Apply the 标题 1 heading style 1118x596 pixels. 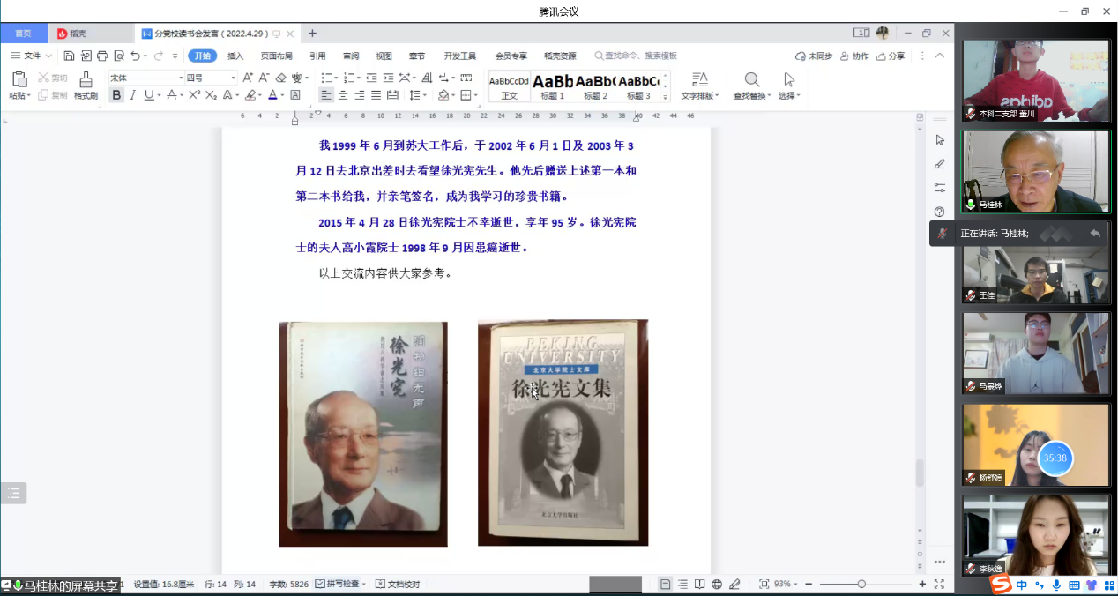point(553,86)
